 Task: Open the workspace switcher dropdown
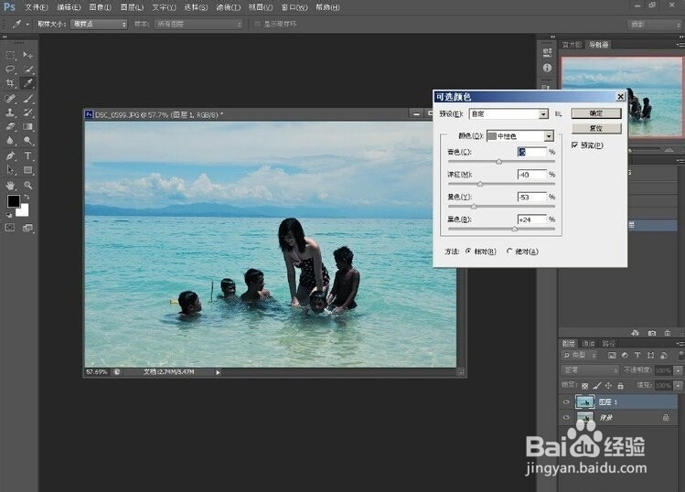(654, 24)
